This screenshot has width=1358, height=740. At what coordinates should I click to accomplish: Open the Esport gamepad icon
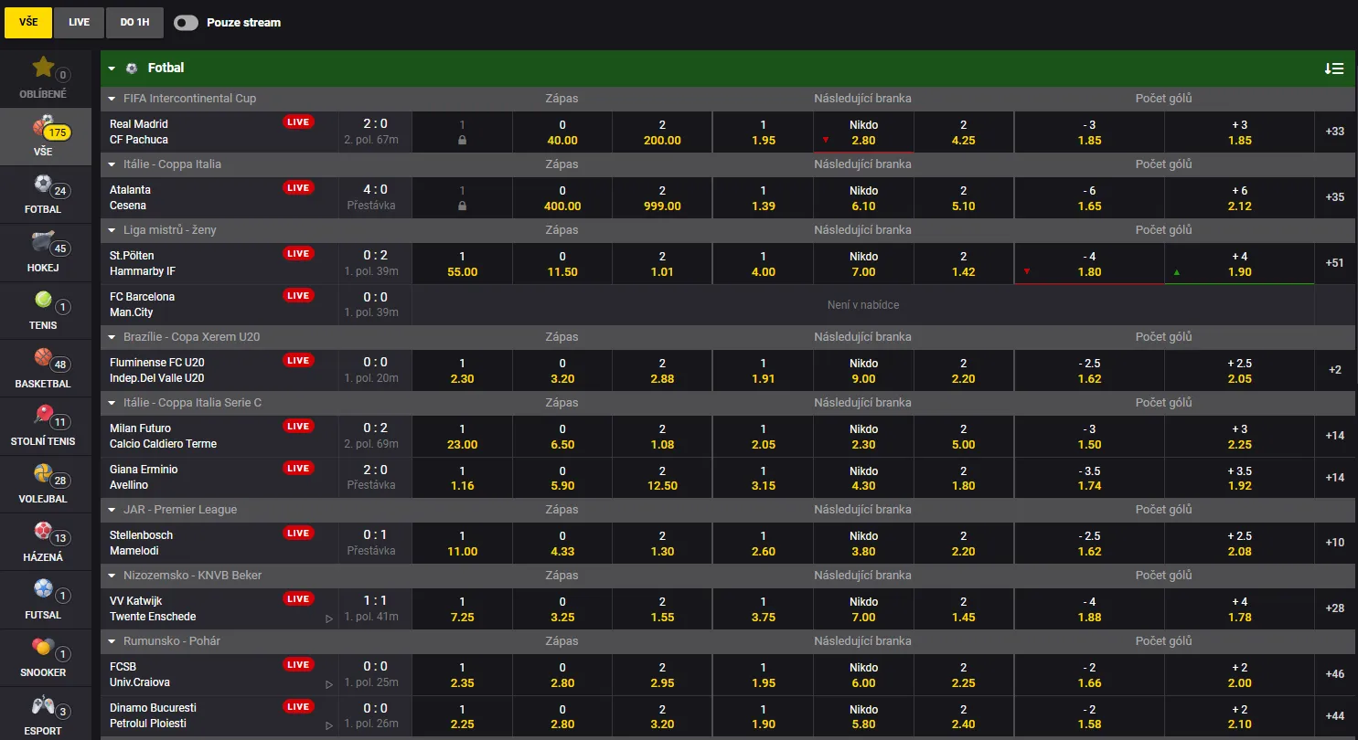point(43,704)
